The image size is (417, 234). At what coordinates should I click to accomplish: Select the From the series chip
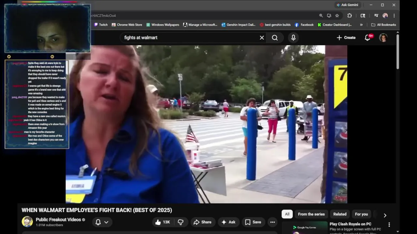click(x=311, y=214)
